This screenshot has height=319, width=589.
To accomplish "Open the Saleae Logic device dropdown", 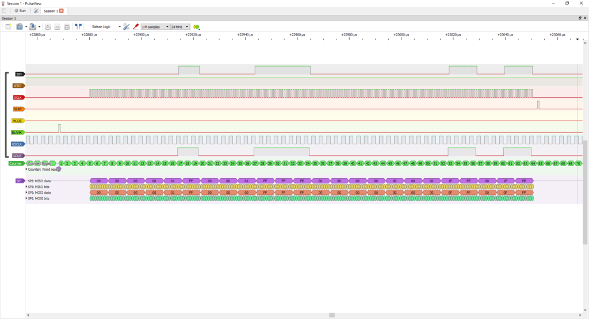I will [x=106, y=27].
